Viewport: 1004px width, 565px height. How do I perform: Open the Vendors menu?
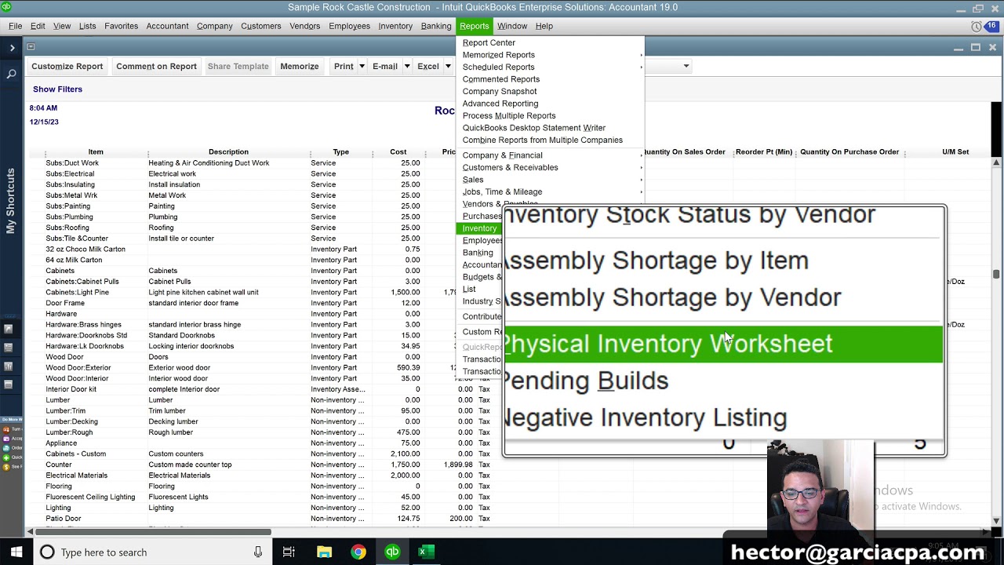[304, 26]
